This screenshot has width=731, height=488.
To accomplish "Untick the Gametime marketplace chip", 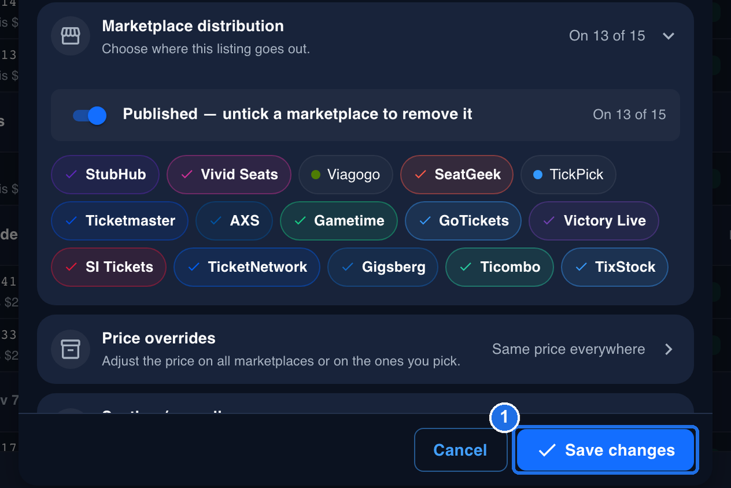I will [339, 221].
